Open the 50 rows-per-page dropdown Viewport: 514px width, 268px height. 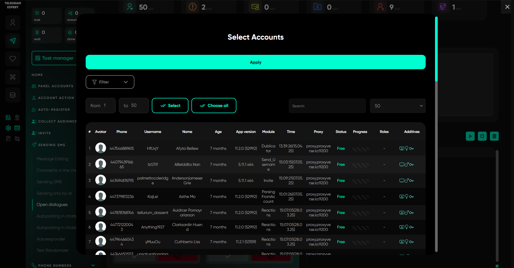point(398,106)
